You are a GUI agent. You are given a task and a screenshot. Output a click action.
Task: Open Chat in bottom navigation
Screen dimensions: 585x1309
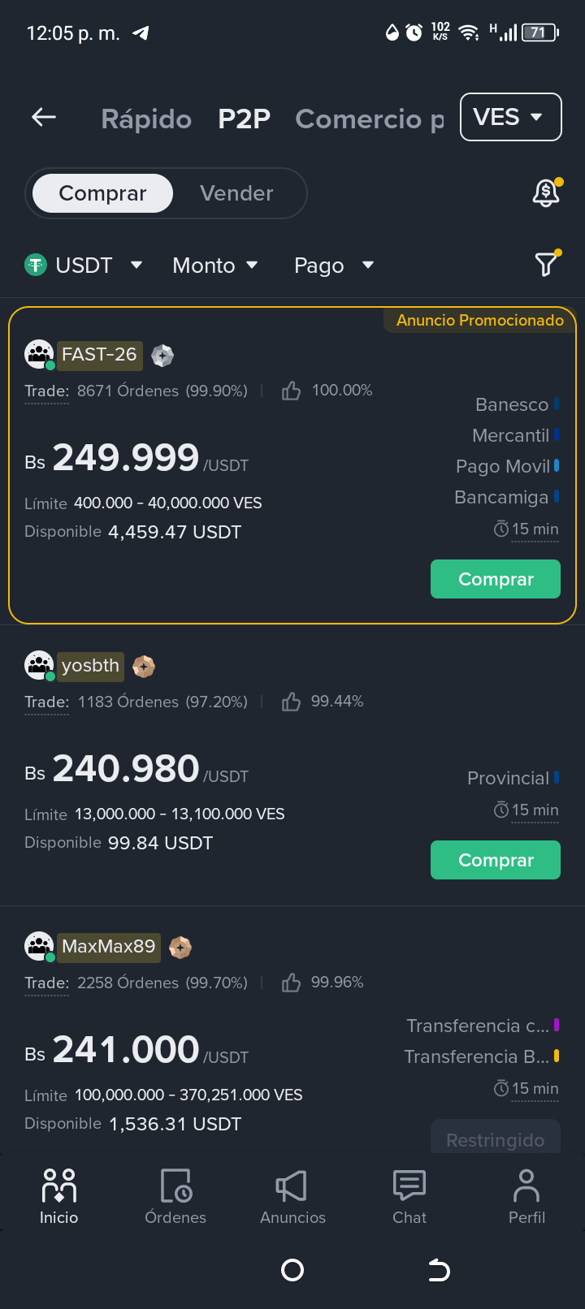[x=409, y=1196]
